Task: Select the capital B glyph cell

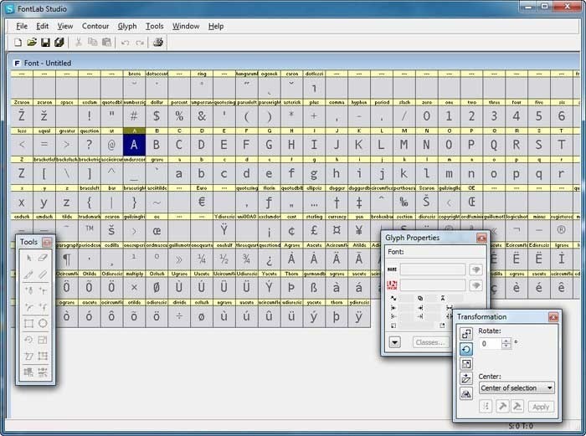Action: [x=155, y=146]
